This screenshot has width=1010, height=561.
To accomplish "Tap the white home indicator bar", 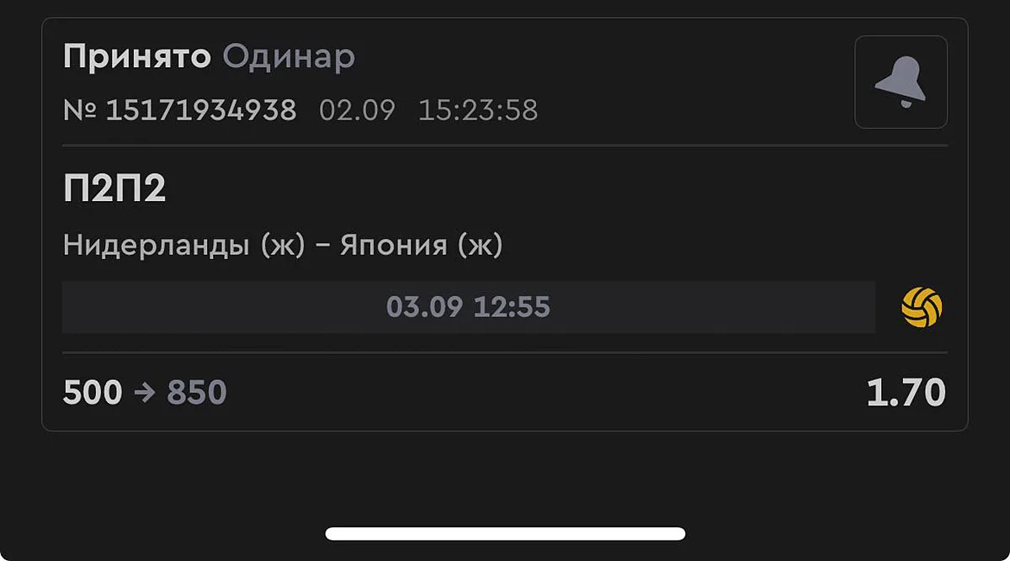I will click(x=505, y=534).
